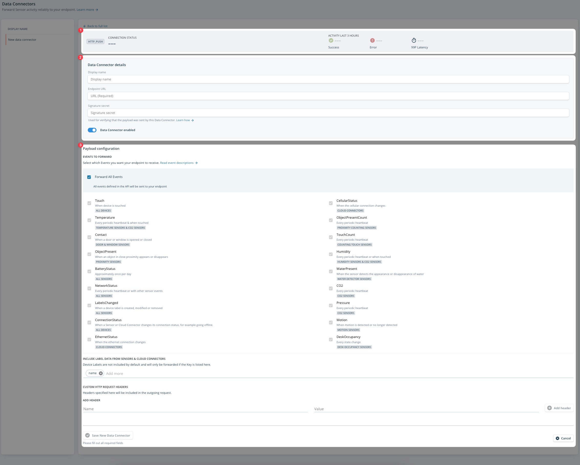Click the HTTP_PUSH type badge
The width and height of the screenshot is (580, 465).
click(x=95, y=41)
